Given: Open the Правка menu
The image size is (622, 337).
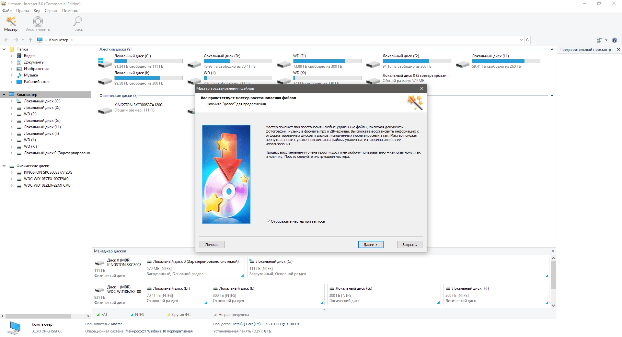Looking at the screenshot, I should pyautogui.click(x=23, y=11).
